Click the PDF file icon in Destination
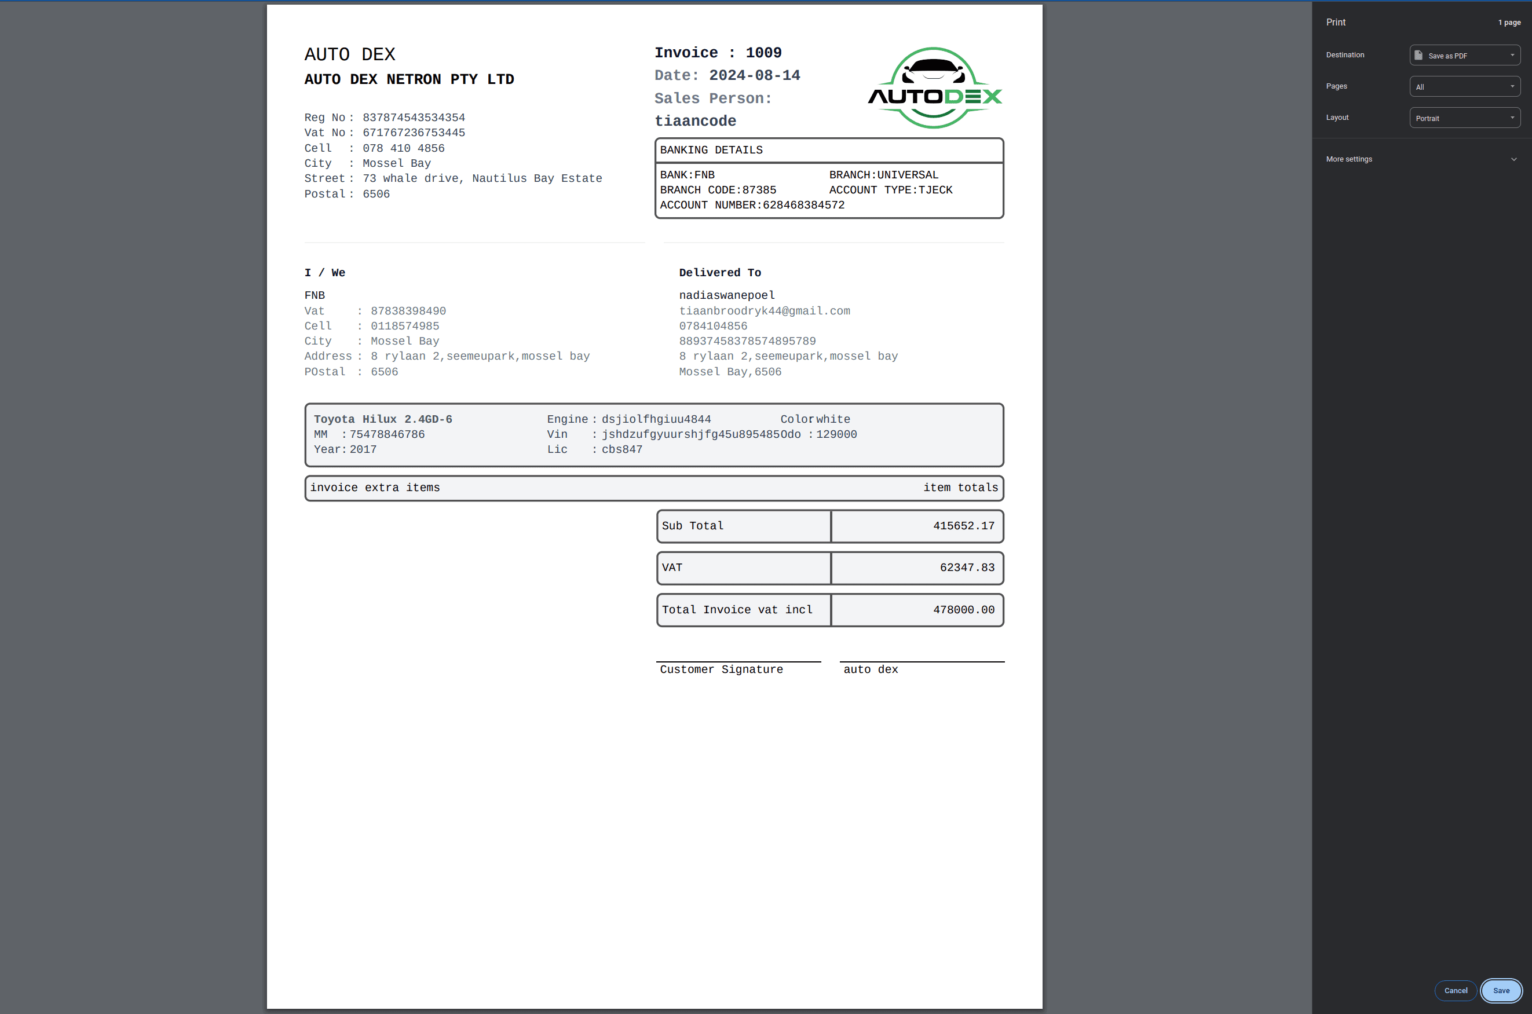Image resolution: width=1532 pixels, height=1014 pixels. point(1418,55)
